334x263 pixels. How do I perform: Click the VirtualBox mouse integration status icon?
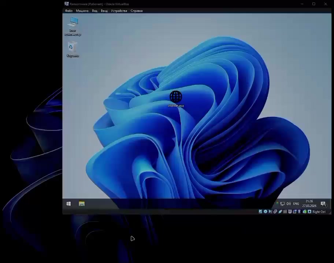coord(305,211)
